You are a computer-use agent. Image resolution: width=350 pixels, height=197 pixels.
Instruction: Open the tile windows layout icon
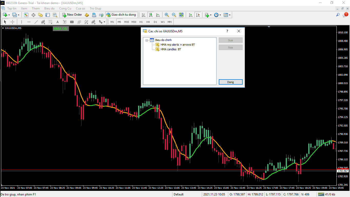[x=181, y=15]
